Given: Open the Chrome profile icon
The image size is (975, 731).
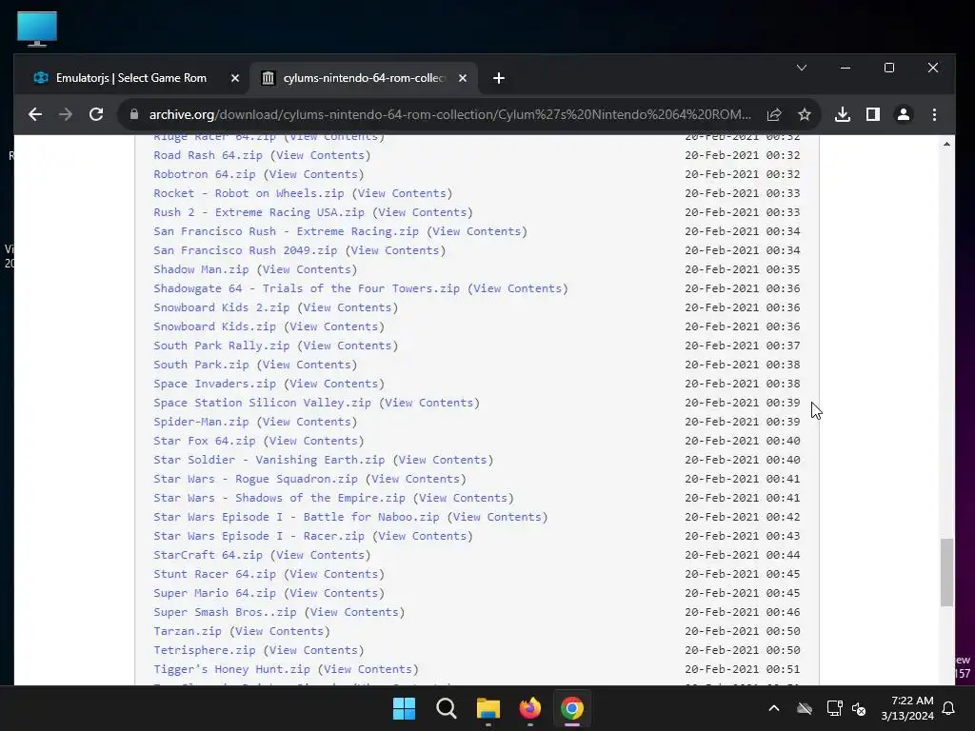Looking at the screenshot, I should point(904,114).
